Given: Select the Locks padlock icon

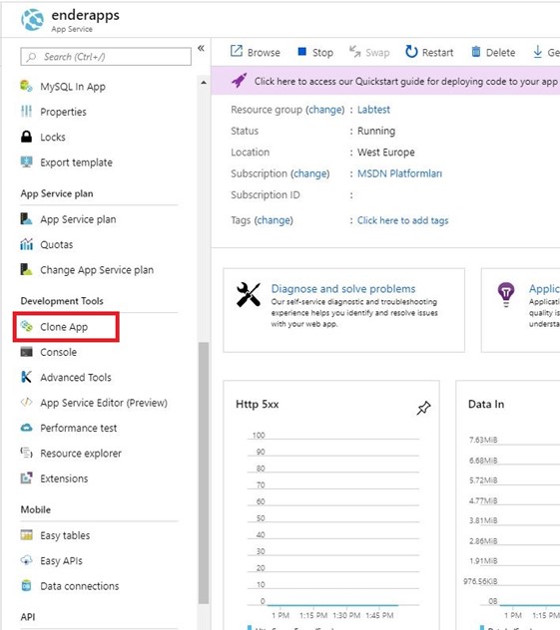Looking at the screenshot, I should [x=27, y=137].
